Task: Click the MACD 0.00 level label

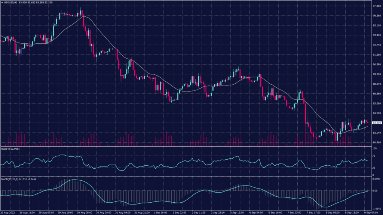Action: [x=374, y=191]
